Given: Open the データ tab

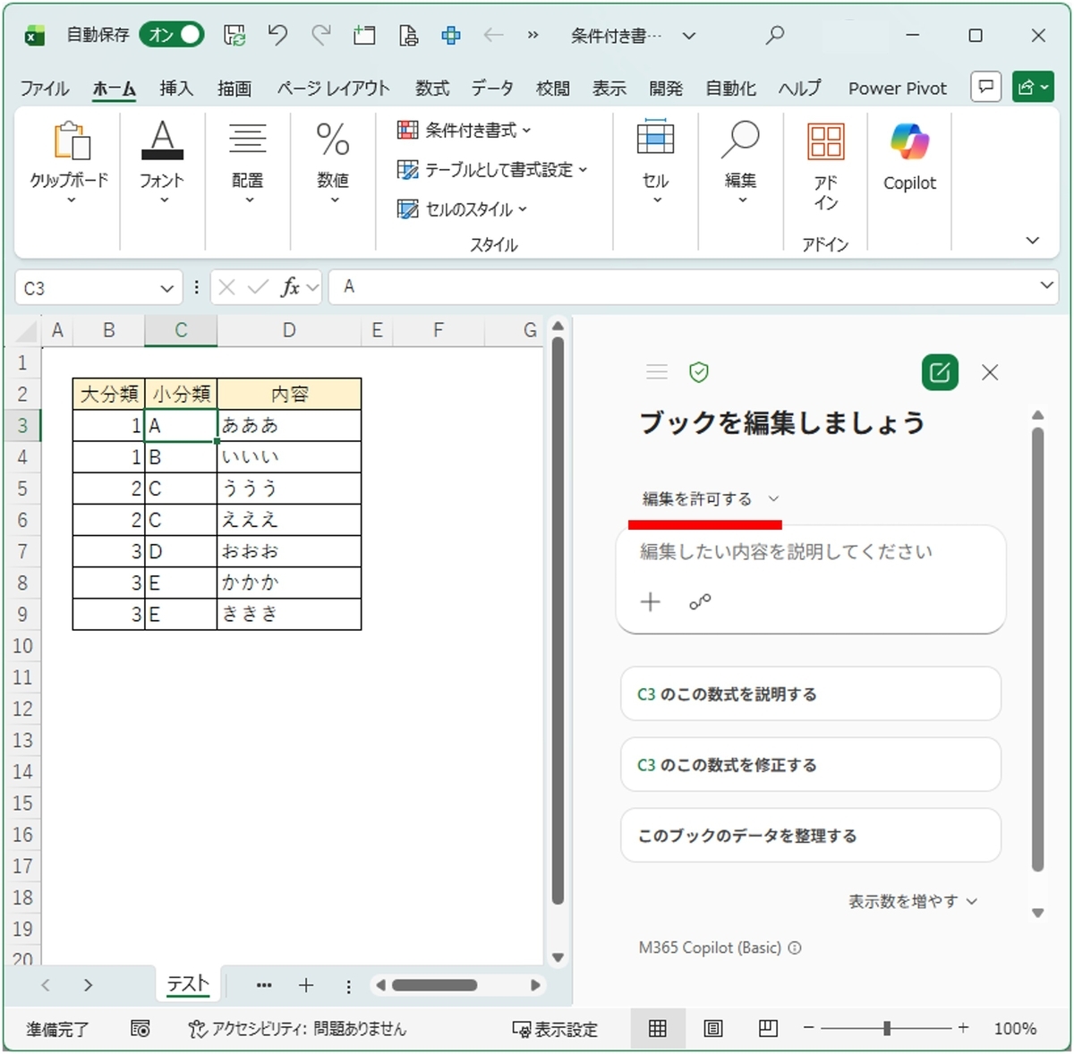Looking at the screenshot, I should (492, 88).
